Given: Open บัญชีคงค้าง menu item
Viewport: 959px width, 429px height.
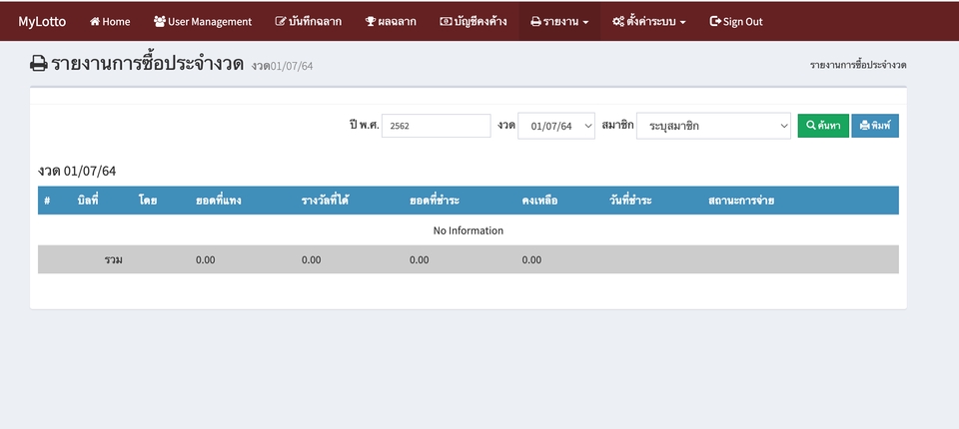Looking at the screenshot, I should coord(474,21).
